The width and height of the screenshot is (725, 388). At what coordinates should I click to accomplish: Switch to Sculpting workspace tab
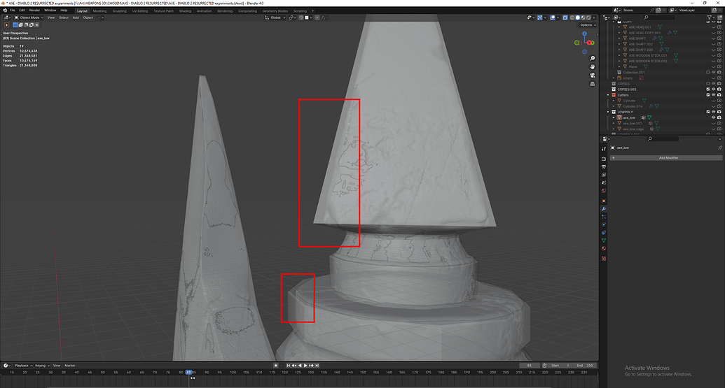(119, 10)
